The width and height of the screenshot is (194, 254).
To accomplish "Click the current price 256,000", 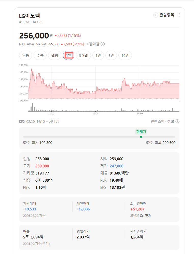I will coord(34,36).
